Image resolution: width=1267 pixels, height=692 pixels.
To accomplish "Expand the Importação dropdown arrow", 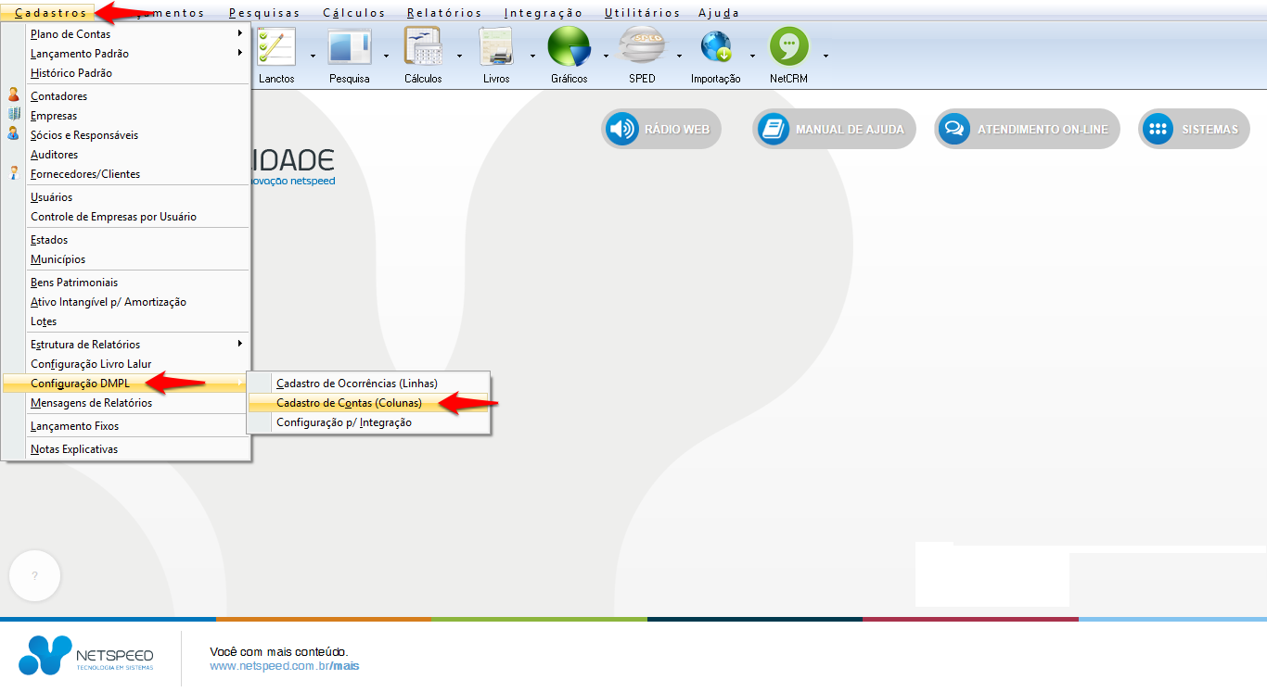I will [x=752, y=55].
